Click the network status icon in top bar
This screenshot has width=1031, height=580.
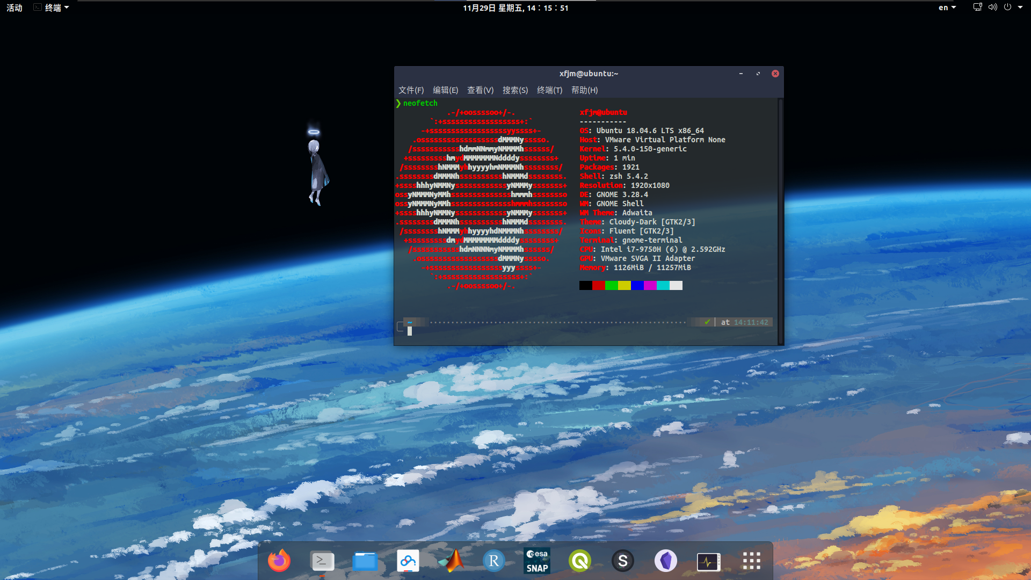pyautogui.click(x=978, y=7)
